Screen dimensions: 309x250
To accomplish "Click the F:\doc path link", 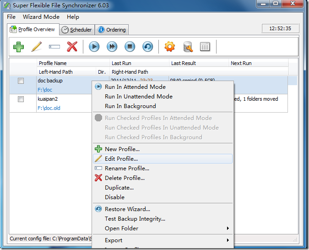I will tap(45, 90).
